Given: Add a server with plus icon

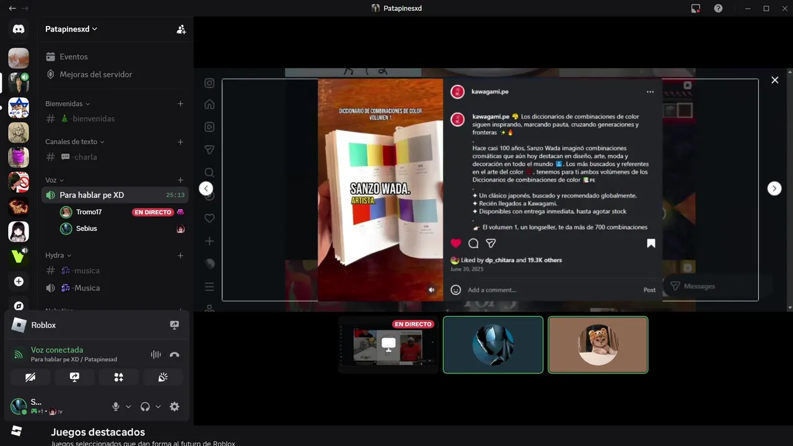Looking at the screenshot, I should coord(19,281).
